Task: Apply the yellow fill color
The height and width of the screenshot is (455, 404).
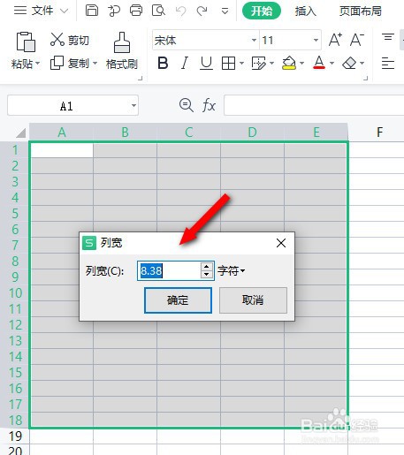Action: 289,63
